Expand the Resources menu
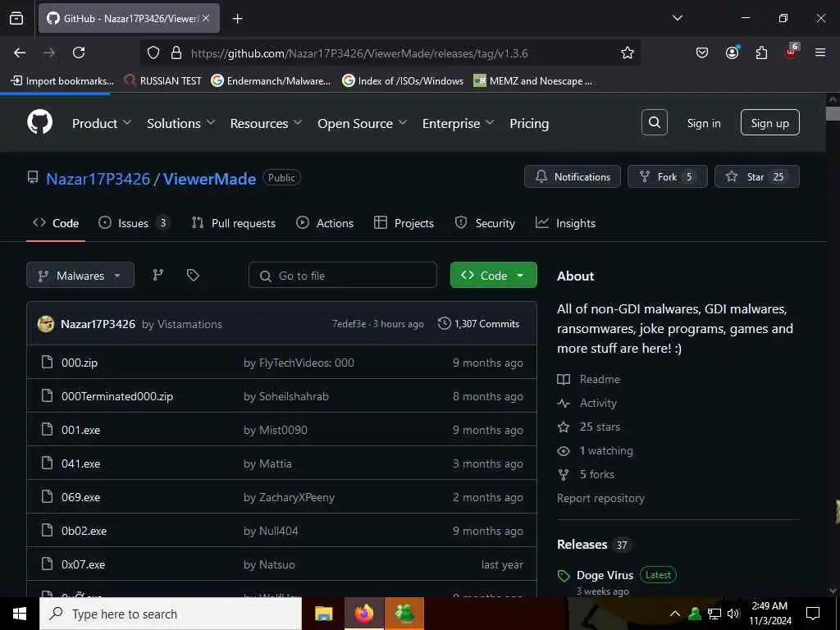Screen dimensions: 840x630 266,123
